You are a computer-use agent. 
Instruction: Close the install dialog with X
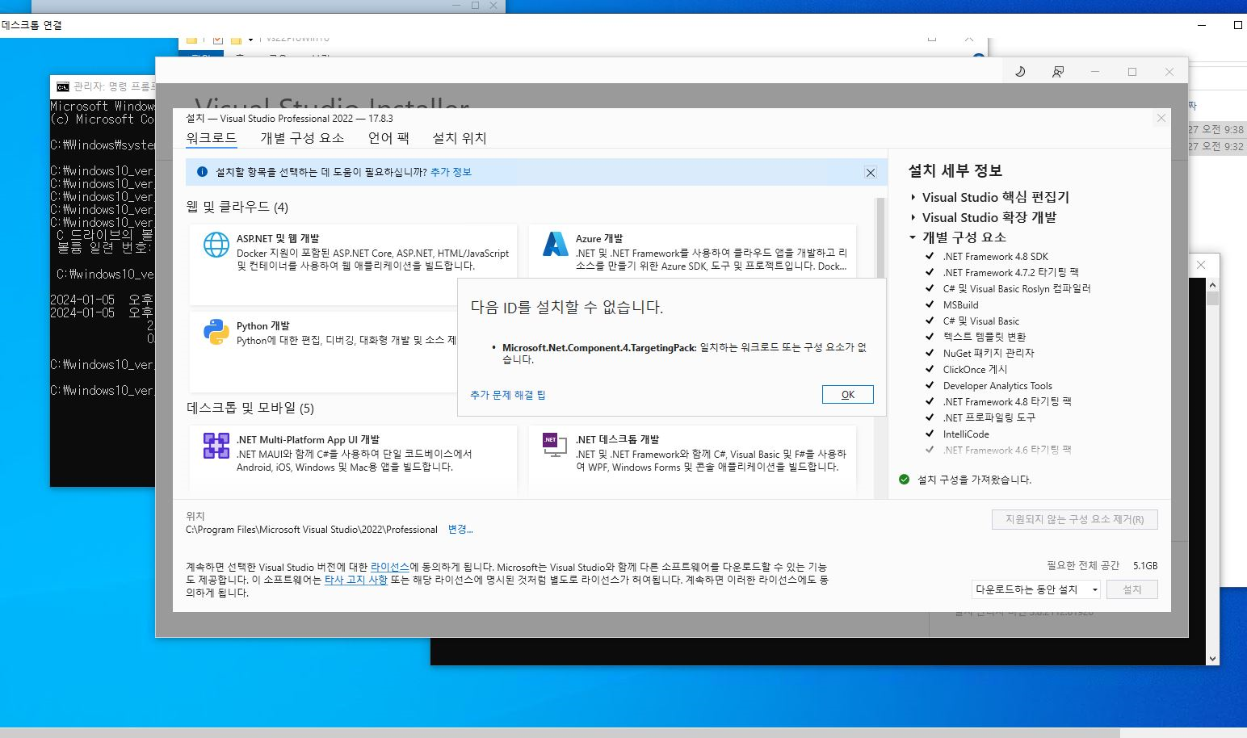(1161, 118)
